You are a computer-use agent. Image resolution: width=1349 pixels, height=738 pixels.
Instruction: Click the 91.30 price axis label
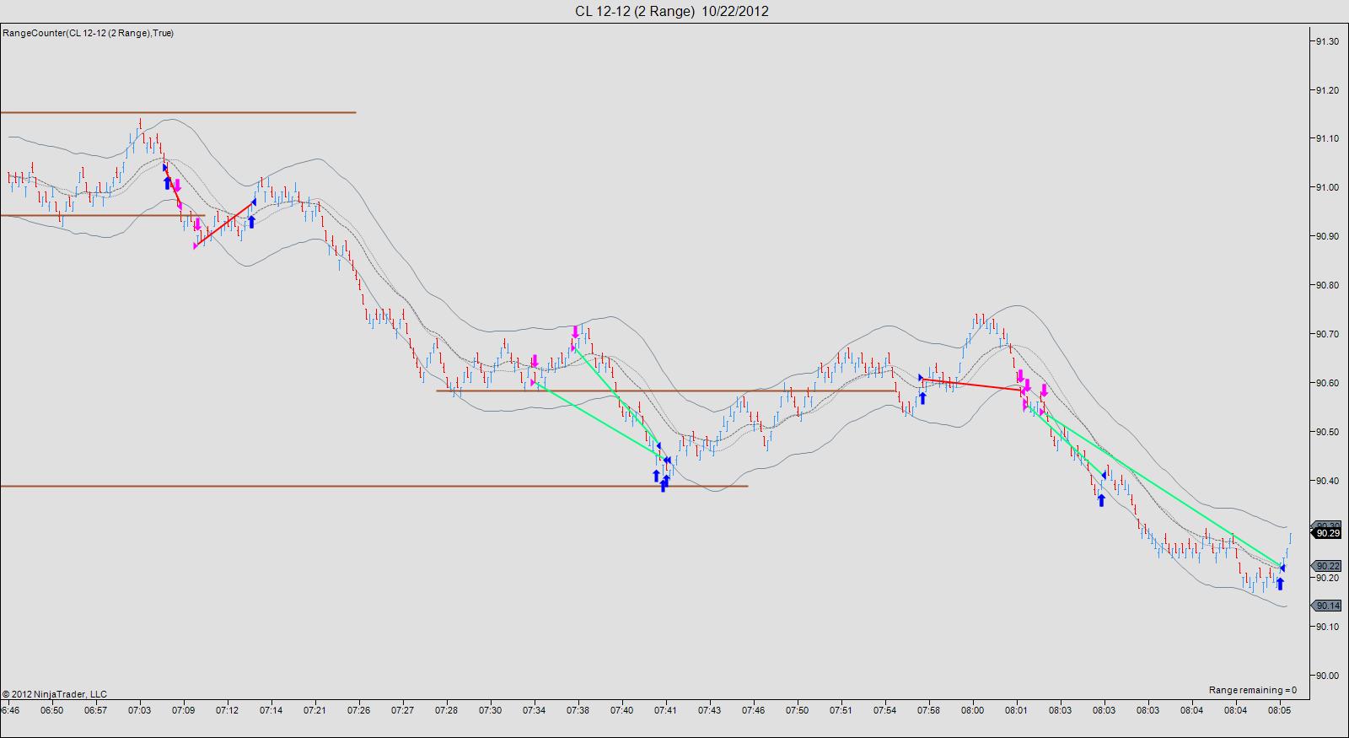1327,41
